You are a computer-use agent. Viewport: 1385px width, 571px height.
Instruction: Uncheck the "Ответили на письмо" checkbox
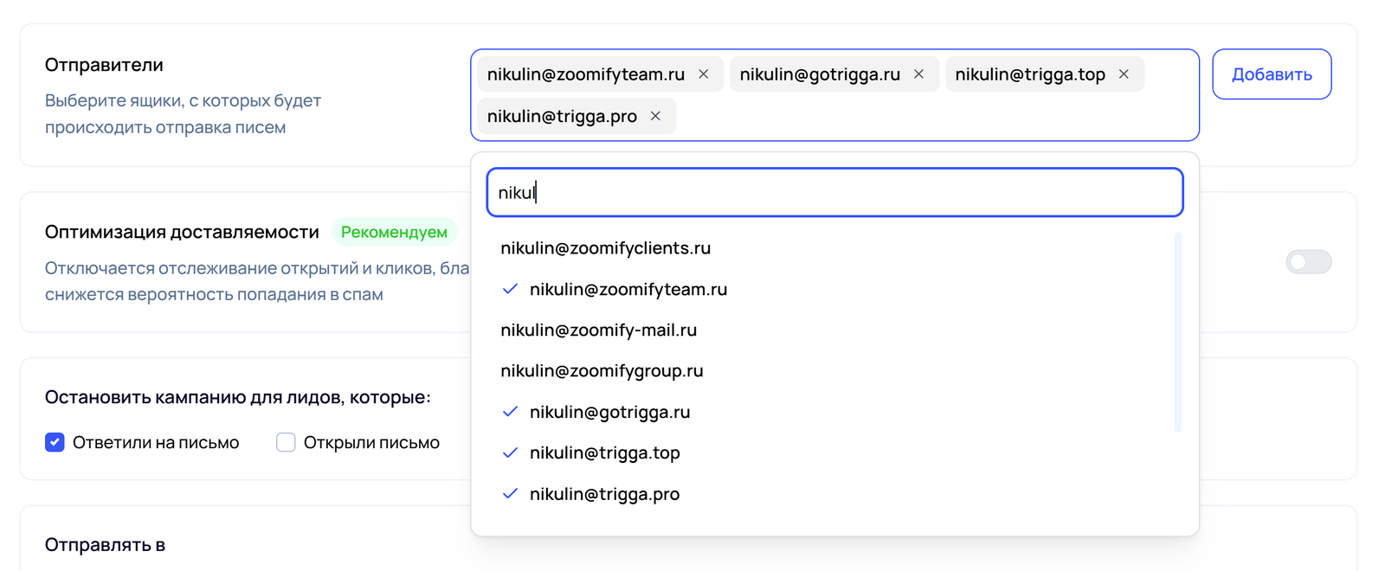[55, 443]
